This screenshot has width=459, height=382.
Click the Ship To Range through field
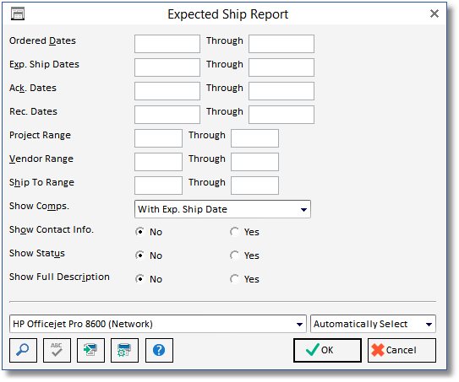254,186
